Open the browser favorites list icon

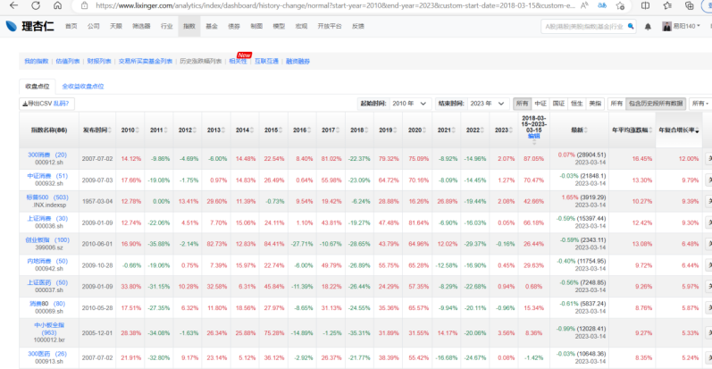[667, 5]
